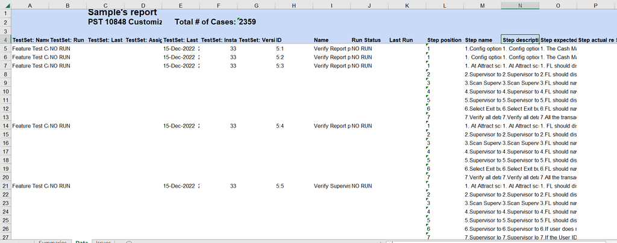Click the "Step name" header cell
Viewport: 617px width, 243px height.
[x=483, y=40]
